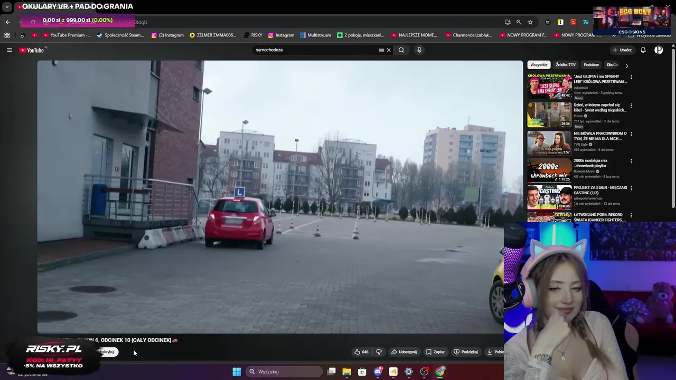Start voice search with the microphone icon

(x=419, y=50)
